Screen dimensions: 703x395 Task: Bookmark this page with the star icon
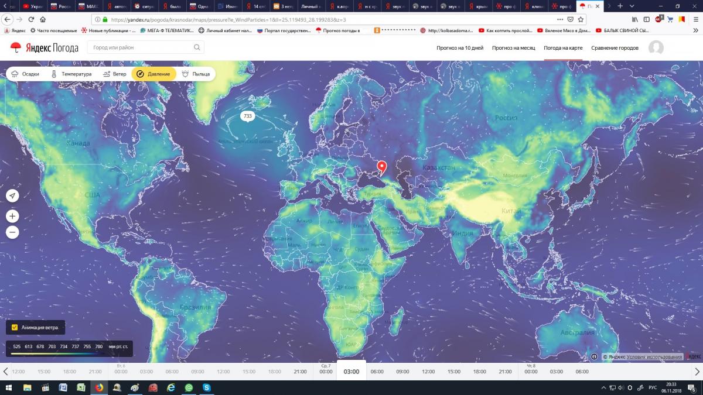[581, 19]
